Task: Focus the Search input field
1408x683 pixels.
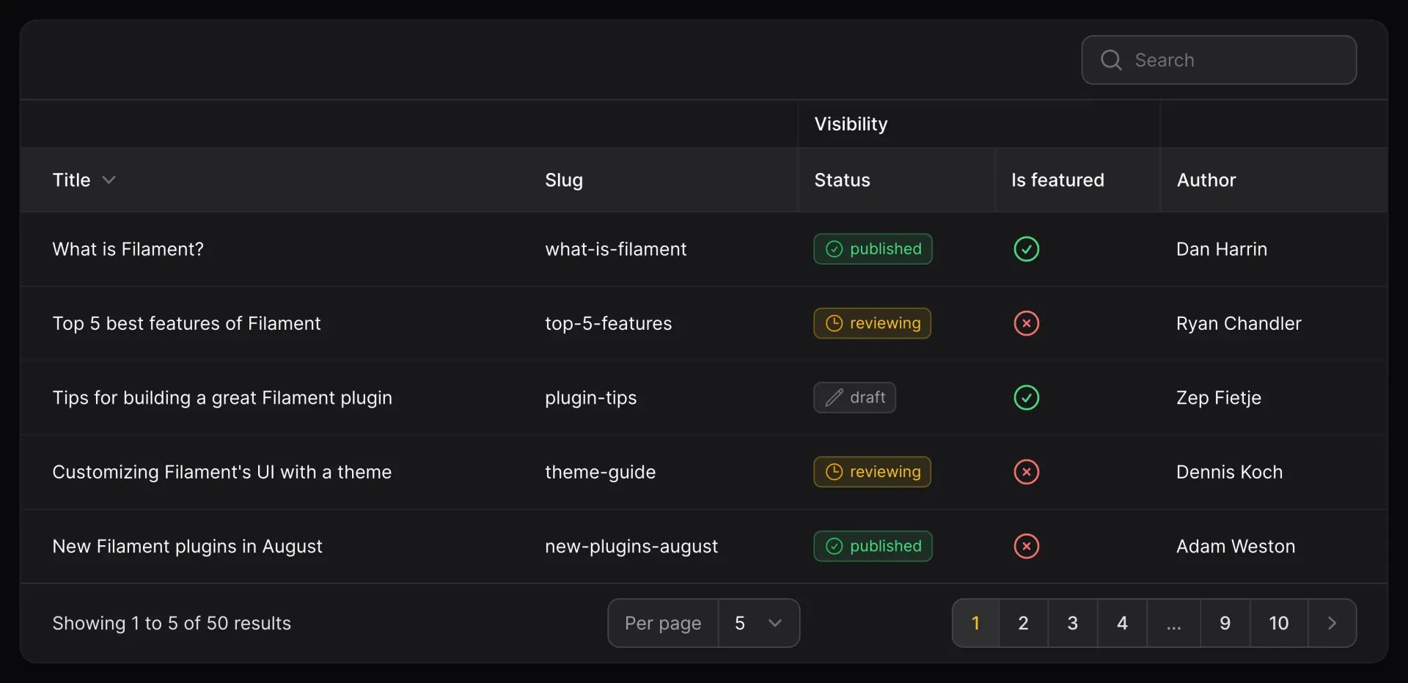Action: [1219, 60]
